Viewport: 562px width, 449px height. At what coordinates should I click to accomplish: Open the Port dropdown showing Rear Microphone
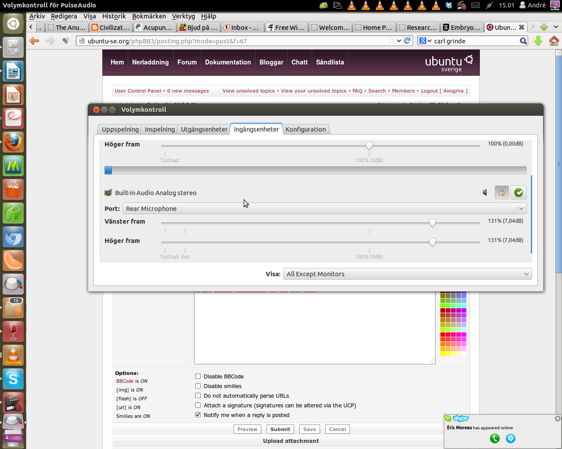click(x=324, y=209)
